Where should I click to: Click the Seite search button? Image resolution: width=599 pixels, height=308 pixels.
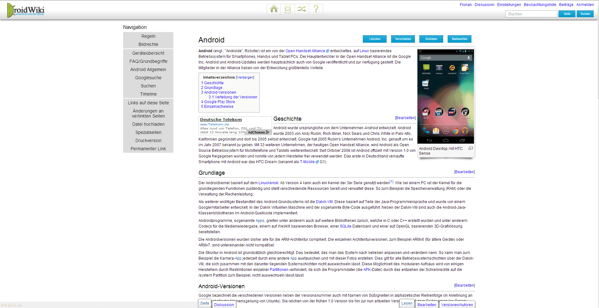click(x=567, y=14)
